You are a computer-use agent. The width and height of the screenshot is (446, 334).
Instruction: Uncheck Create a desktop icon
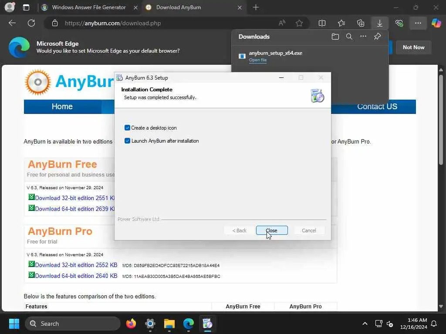click(x=127, y=128)
